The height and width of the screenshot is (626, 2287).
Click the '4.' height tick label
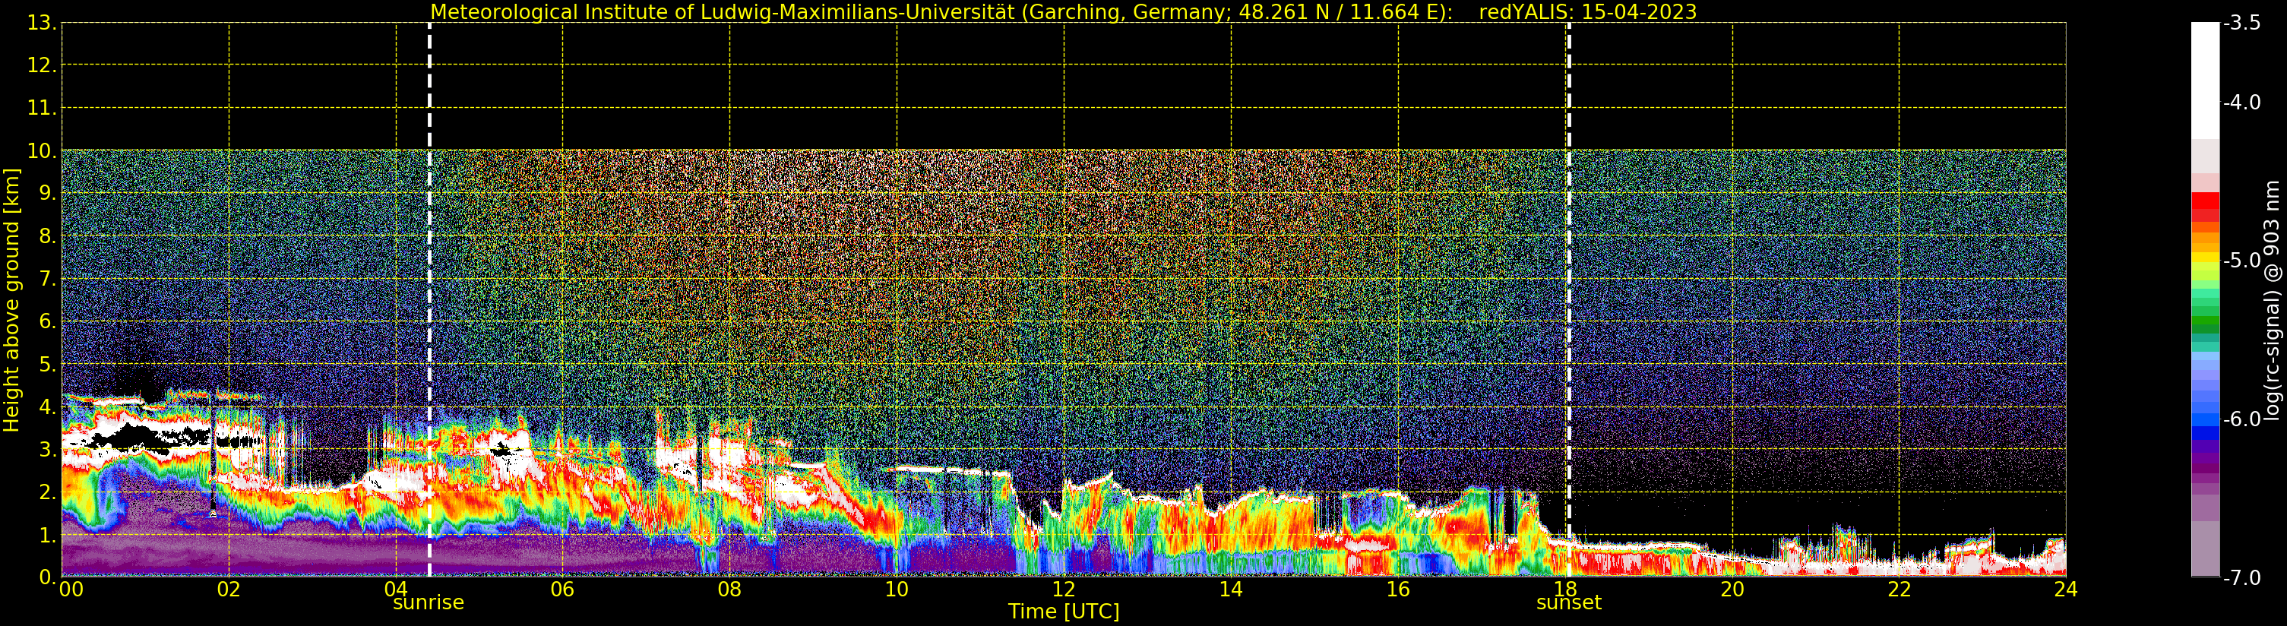pyautogui.click(x=47, y=407)
